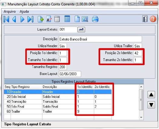Click the Posição 1o Identific field
The height and width of the screenshot is (129, 159).
[63, 53]
